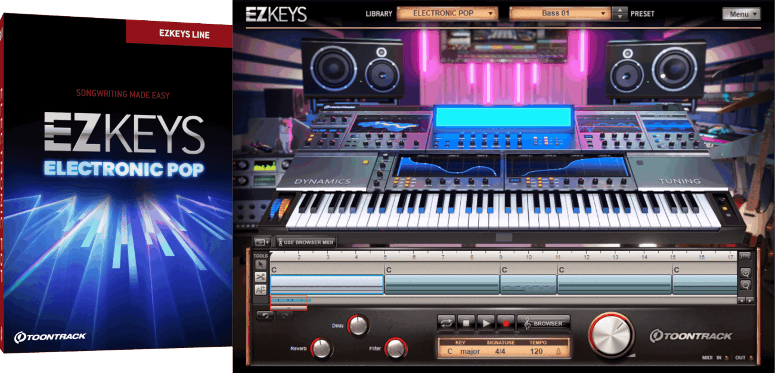
Task: Open the LIBRARY dropdown showing ELECTRONIC POP
Action: [x=447, y=13]
